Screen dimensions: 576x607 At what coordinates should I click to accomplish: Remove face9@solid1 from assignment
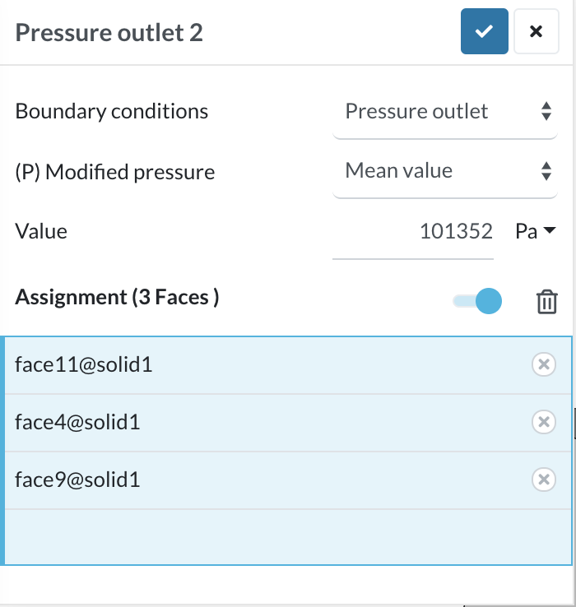point(543,480)
